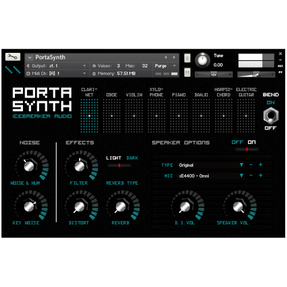Select next speaker Type with plus
This screenshot has height=287, width=287.
pos(261,165)
